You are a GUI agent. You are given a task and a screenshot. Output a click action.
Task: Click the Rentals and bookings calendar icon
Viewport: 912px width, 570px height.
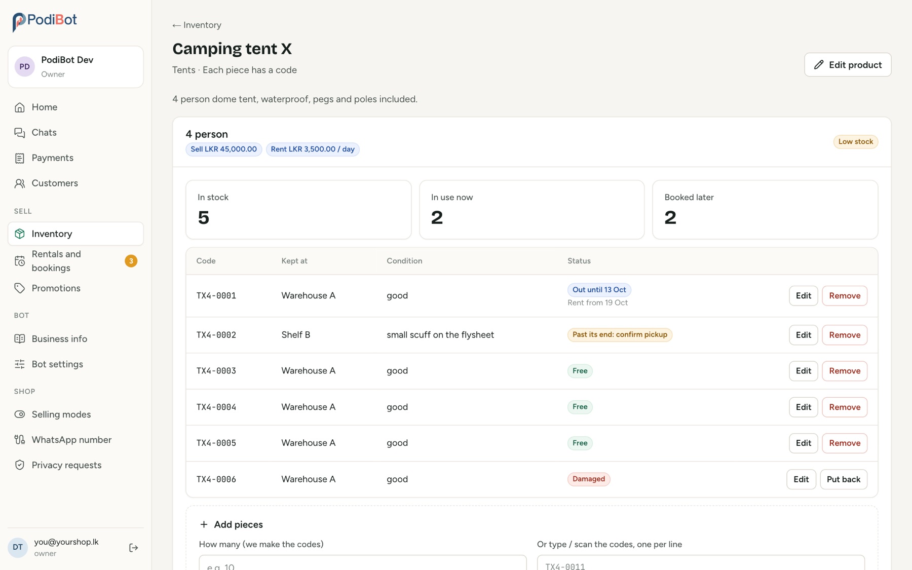click(20, 261)
